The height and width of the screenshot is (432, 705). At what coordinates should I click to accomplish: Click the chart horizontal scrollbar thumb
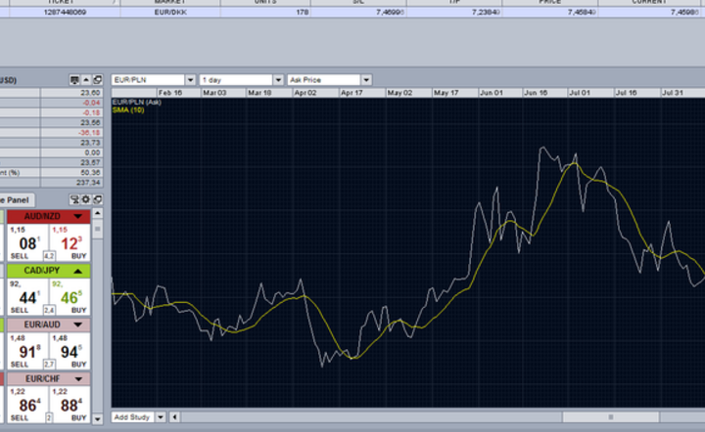point(611,417)
